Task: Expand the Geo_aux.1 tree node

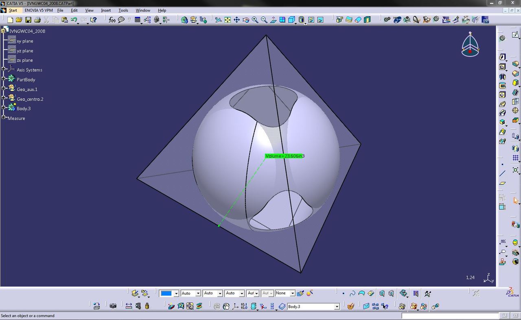Action: pyautogui.click(x=3, y=88)
